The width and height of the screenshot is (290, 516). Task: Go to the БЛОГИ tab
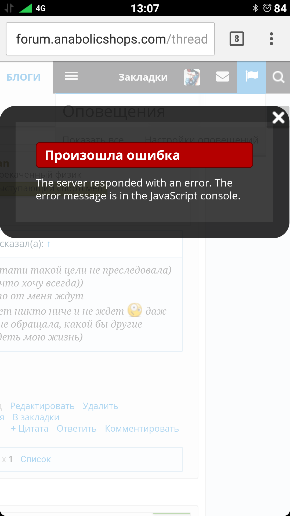click(24, 77)
